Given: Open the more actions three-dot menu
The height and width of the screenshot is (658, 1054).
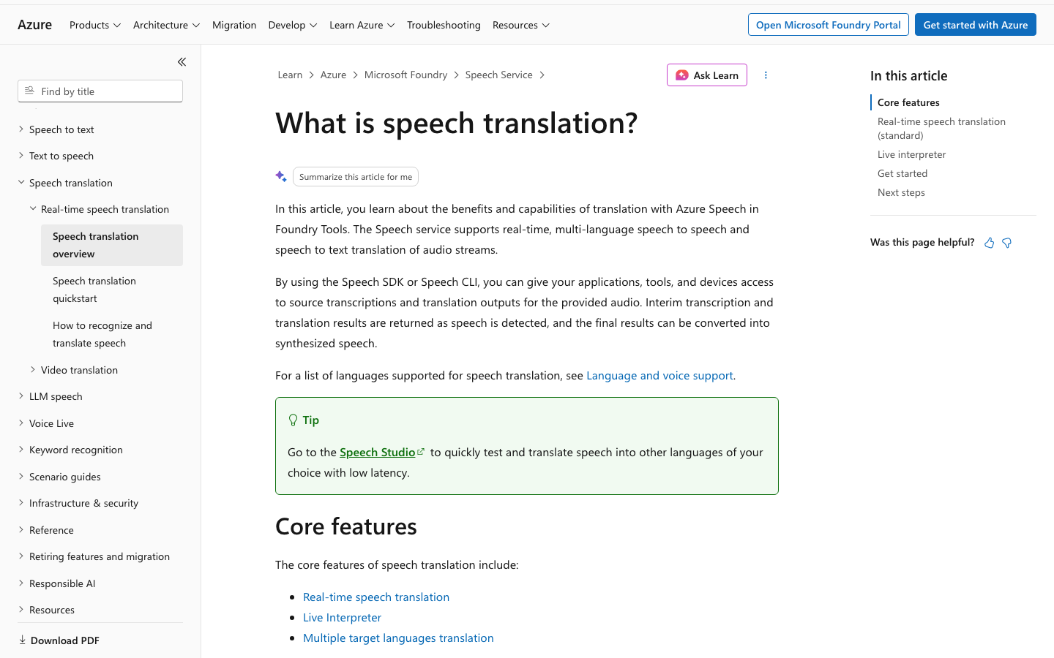Looking at the screenshot, I should (x=766, y=75).
